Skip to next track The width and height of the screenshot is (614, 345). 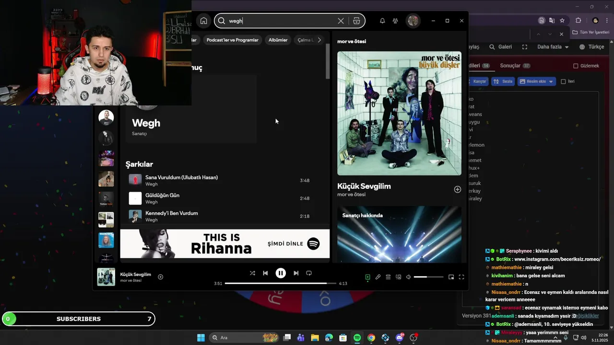point(296,273)
